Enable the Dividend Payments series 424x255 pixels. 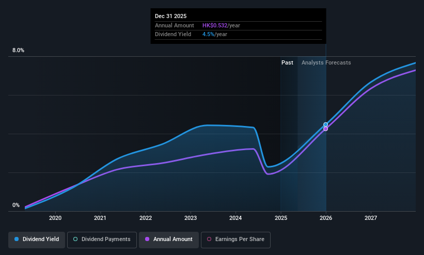(102, 240)
